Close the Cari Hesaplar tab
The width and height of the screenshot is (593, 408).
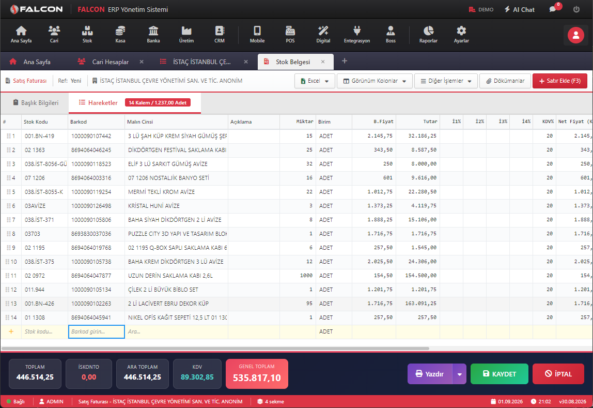142,62
